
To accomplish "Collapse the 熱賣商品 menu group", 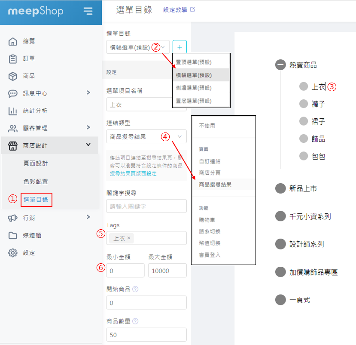I will [280, 65].
